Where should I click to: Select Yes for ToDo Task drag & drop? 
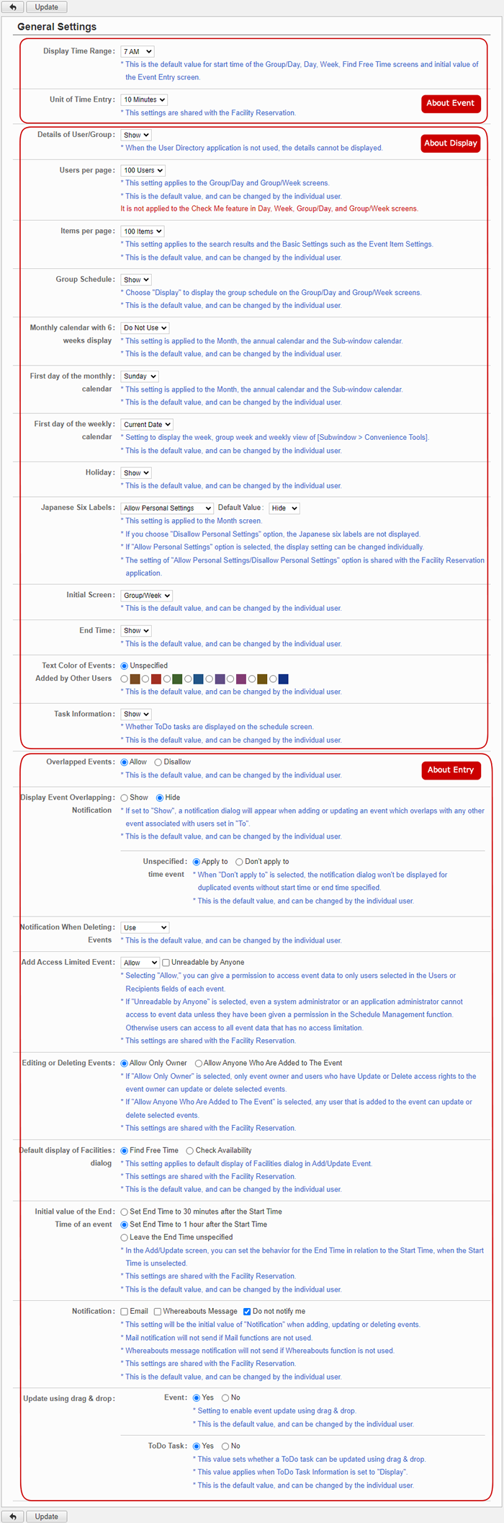(x=197, y=1447)
